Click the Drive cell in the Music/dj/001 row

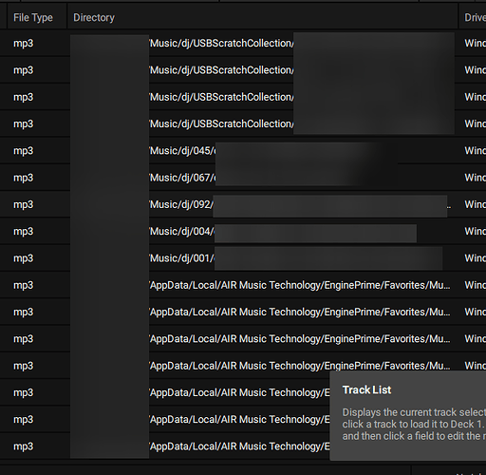[x=475, y=258]
